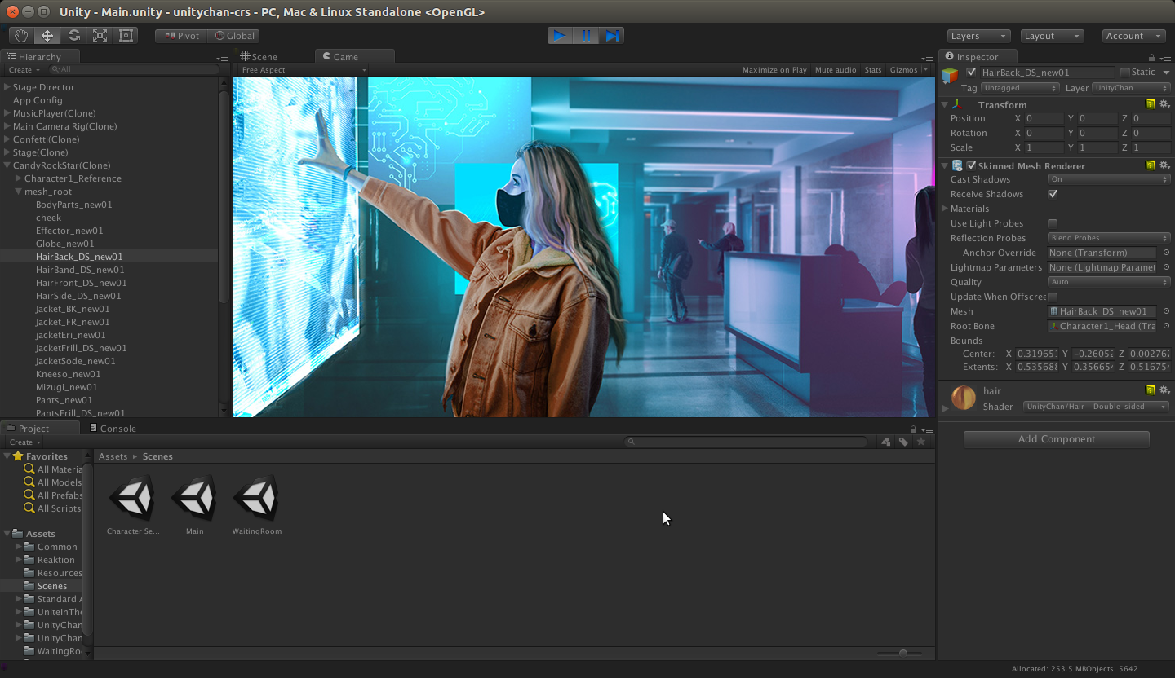
Task: Select the Rect transform tool
Action: [126, 35]
